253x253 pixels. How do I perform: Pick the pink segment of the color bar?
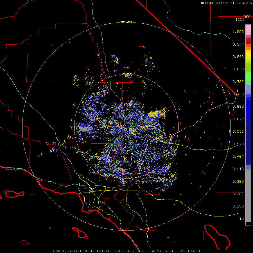(248, 30)
